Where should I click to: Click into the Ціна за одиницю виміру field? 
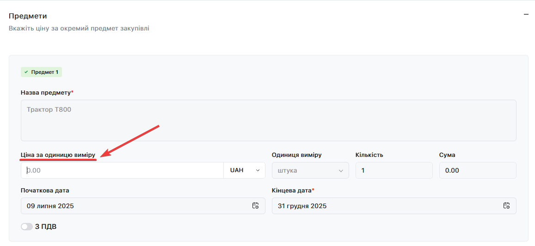[123, 170]
